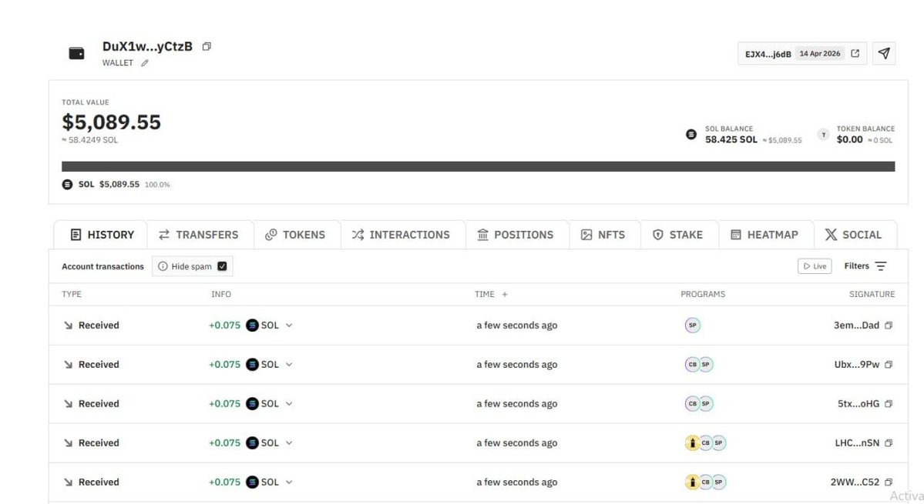Copy signature 3em...Dad

[x=889, y=325]
